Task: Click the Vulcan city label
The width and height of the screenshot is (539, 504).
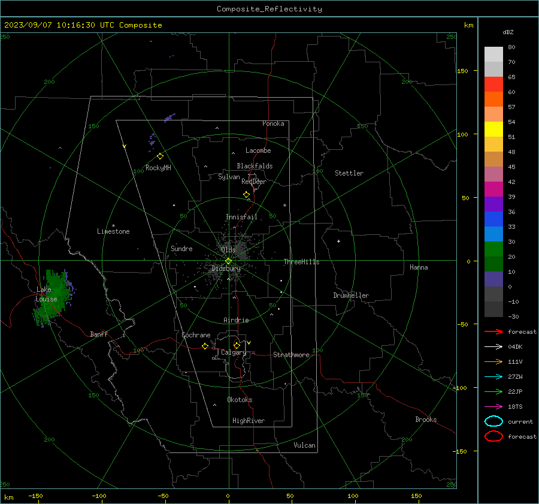Action: point(305,445)
